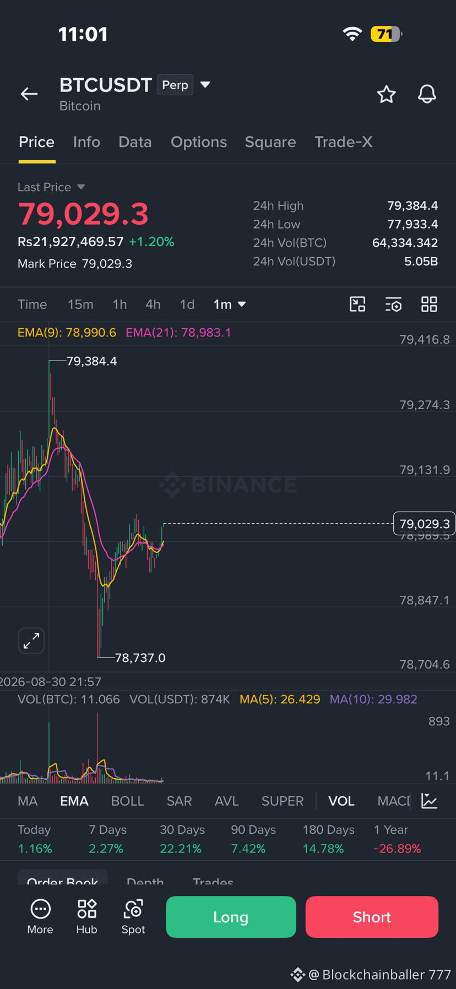The width and height of the screenshot is (456, 989).
Task: Toggle the SUPER indicator
Action: pos(283,801)
